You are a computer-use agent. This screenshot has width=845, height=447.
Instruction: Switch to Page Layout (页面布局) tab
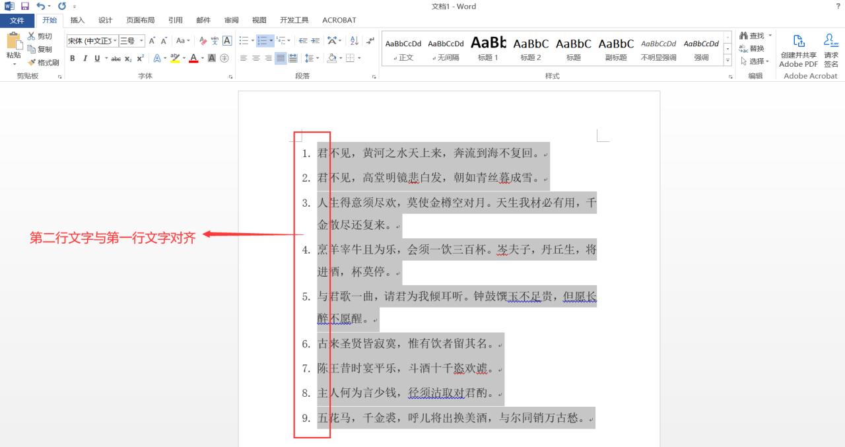(141, 20)
